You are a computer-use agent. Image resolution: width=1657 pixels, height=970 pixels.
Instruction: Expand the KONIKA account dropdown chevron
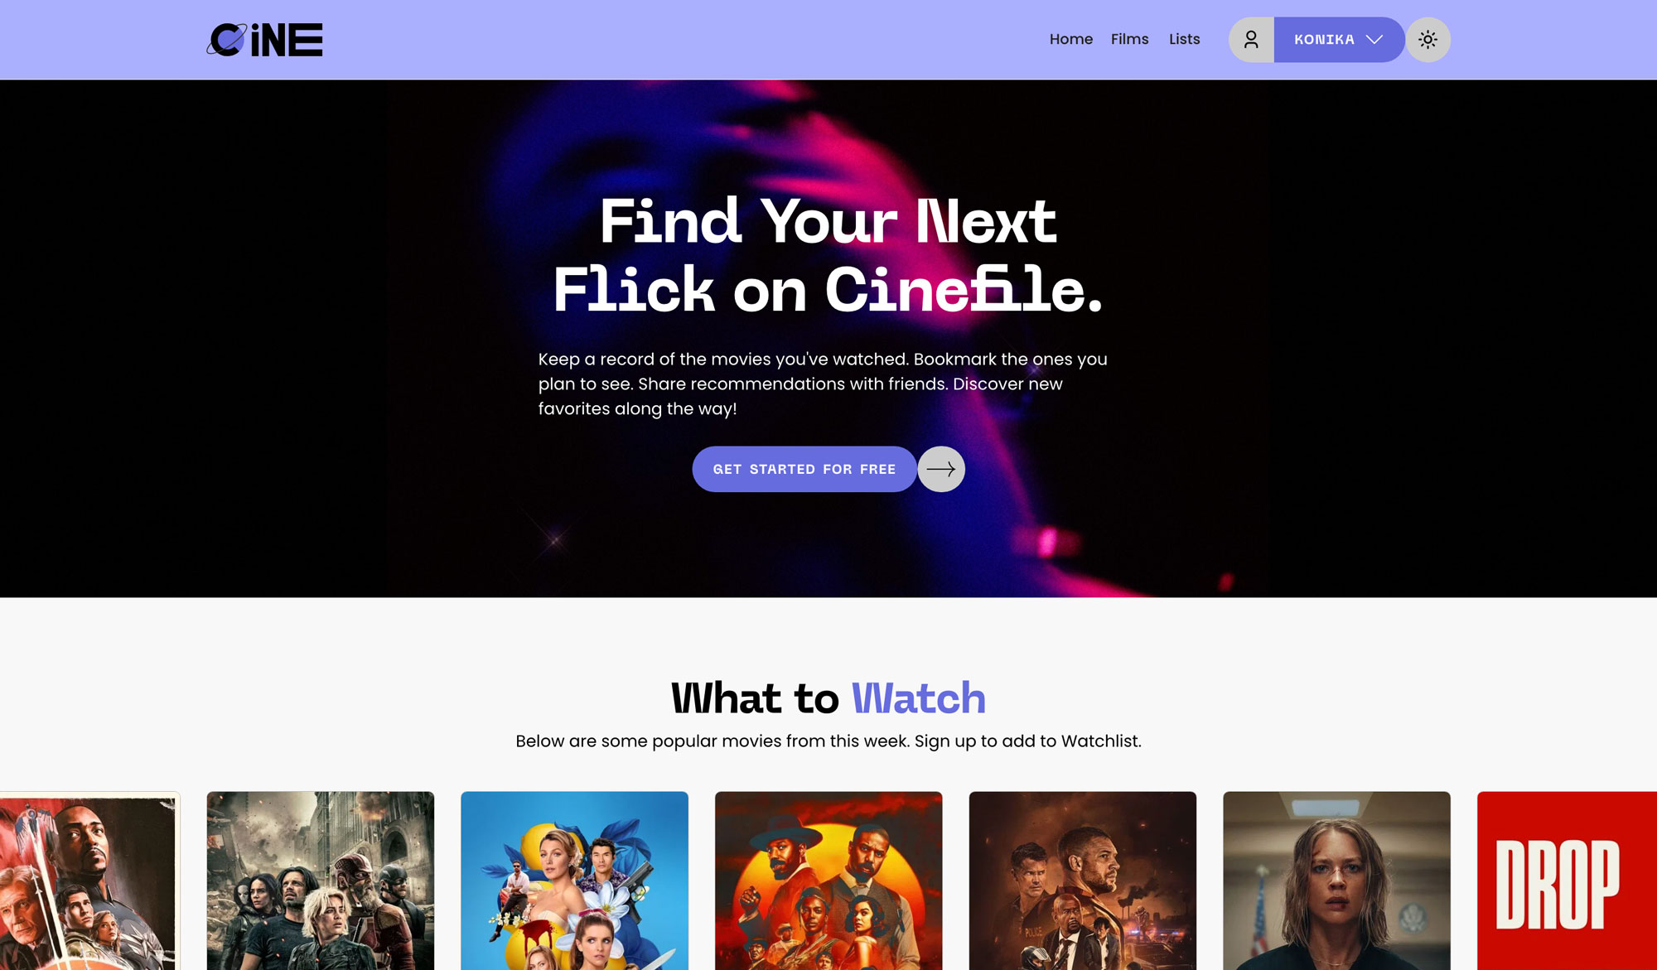click(x=1374, y=40)
